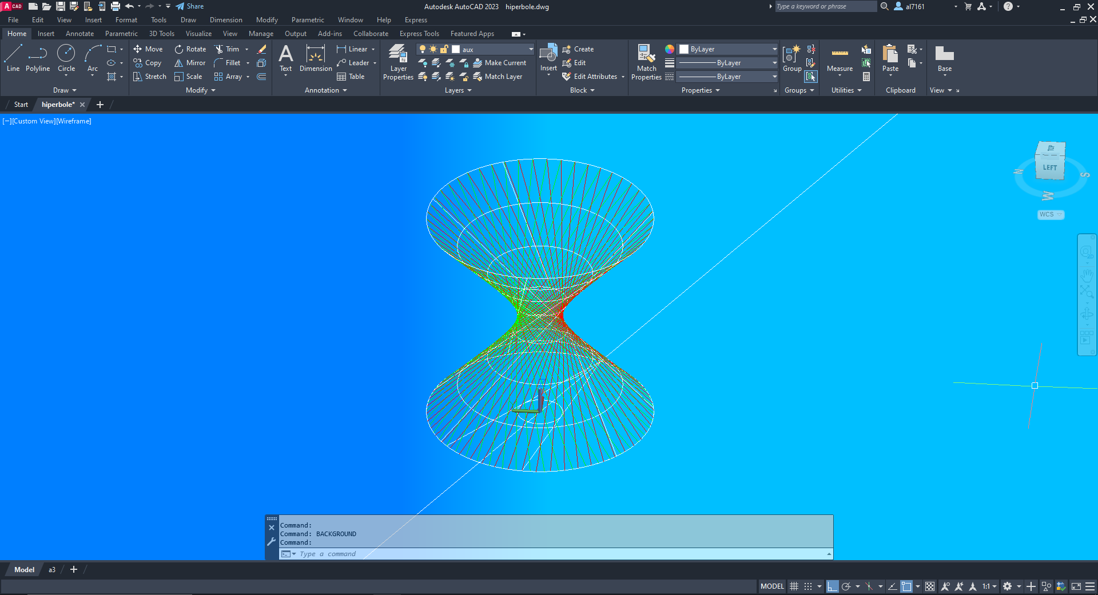
Task: Click the Mirror tool
Action: click(190, 63)
